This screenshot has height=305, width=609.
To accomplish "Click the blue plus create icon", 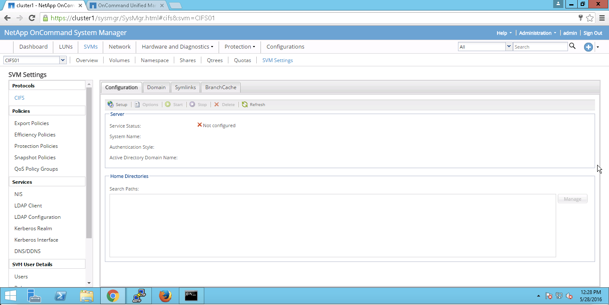I will pyautogui.click(x=588, y=47).
